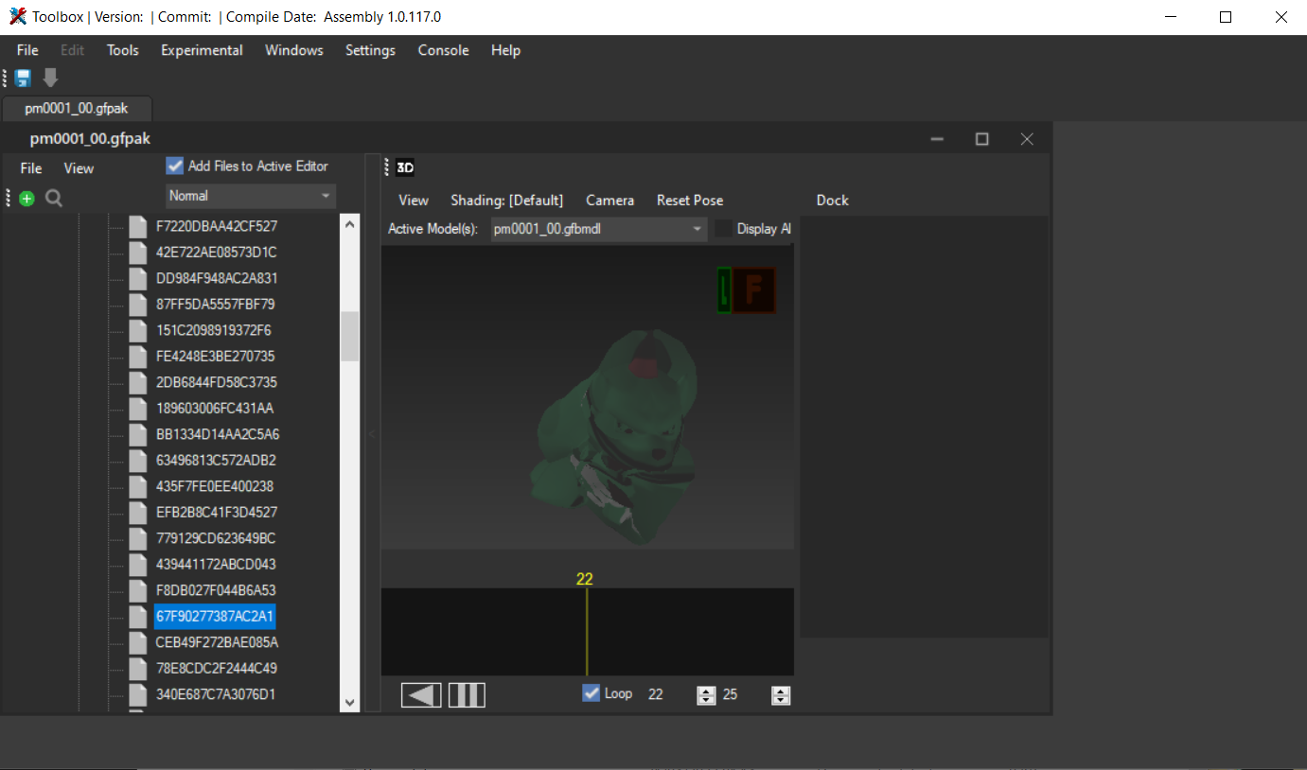This screenshot has height=770, width=1307.
Task: Click file icon beside FE4248E3BE270735
Action: tap(138, 357)
